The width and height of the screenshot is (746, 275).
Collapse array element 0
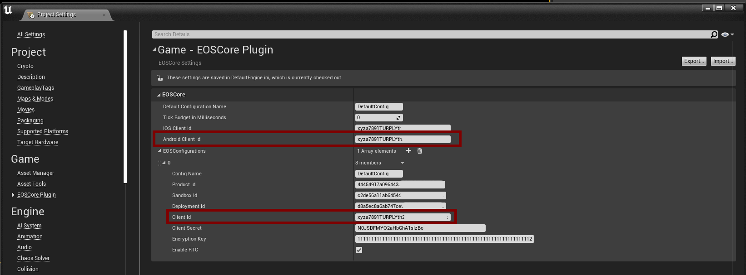164,163
